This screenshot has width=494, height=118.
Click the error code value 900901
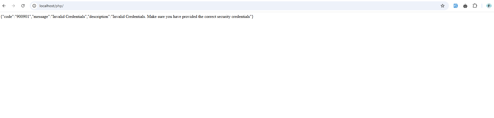(x=22, y=17)
